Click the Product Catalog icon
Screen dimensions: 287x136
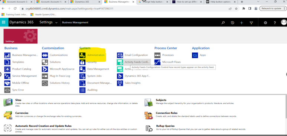click(x=7, y=69)
